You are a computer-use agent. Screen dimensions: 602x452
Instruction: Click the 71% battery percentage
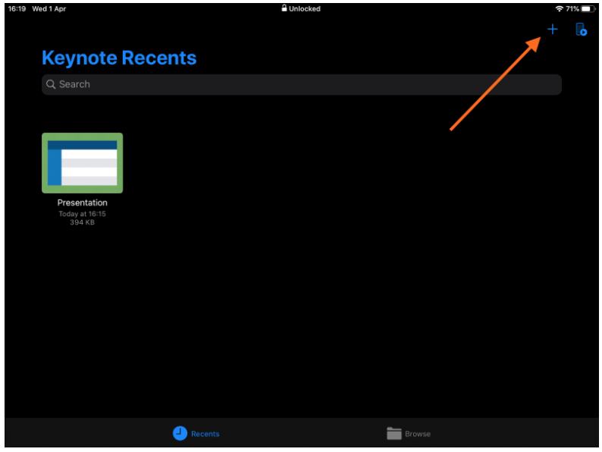[x=572, y=9]
